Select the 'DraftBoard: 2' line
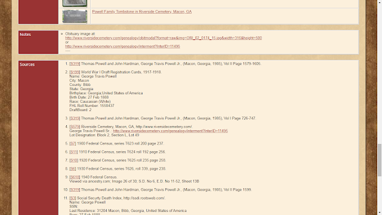Image resolution: width=382 pixels, height=215 pixels. (x=81, y=110)
